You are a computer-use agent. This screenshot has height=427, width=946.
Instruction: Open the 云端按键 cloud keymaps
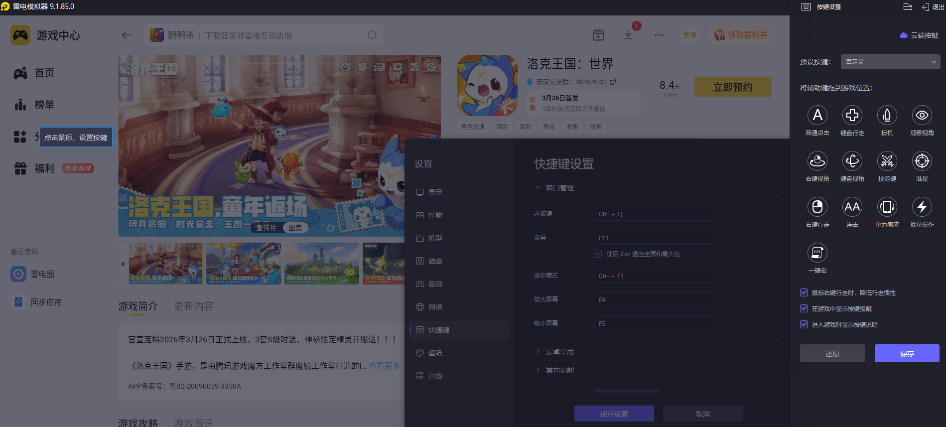(x=919, y=35)
